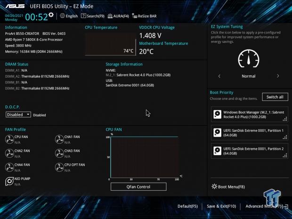This screenshot has height=219, width=292.
Task: Click the M.2_1 Sabrent Rocket storage entry
Action: [x=138, y=75]
